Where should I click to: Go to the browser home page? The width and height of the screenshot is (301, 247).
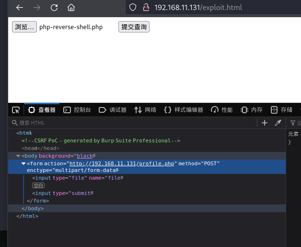[71, 8]
